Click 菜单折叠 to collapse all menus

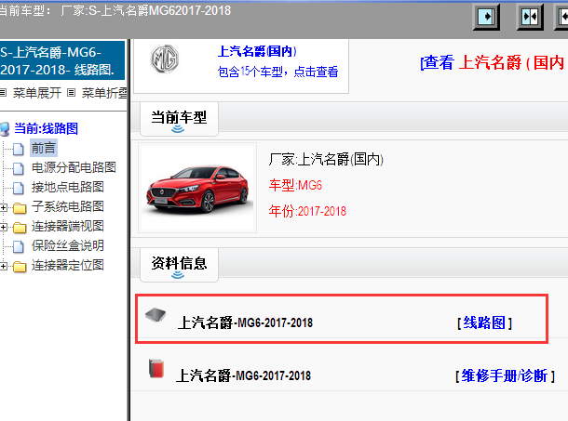click(104, 93)
